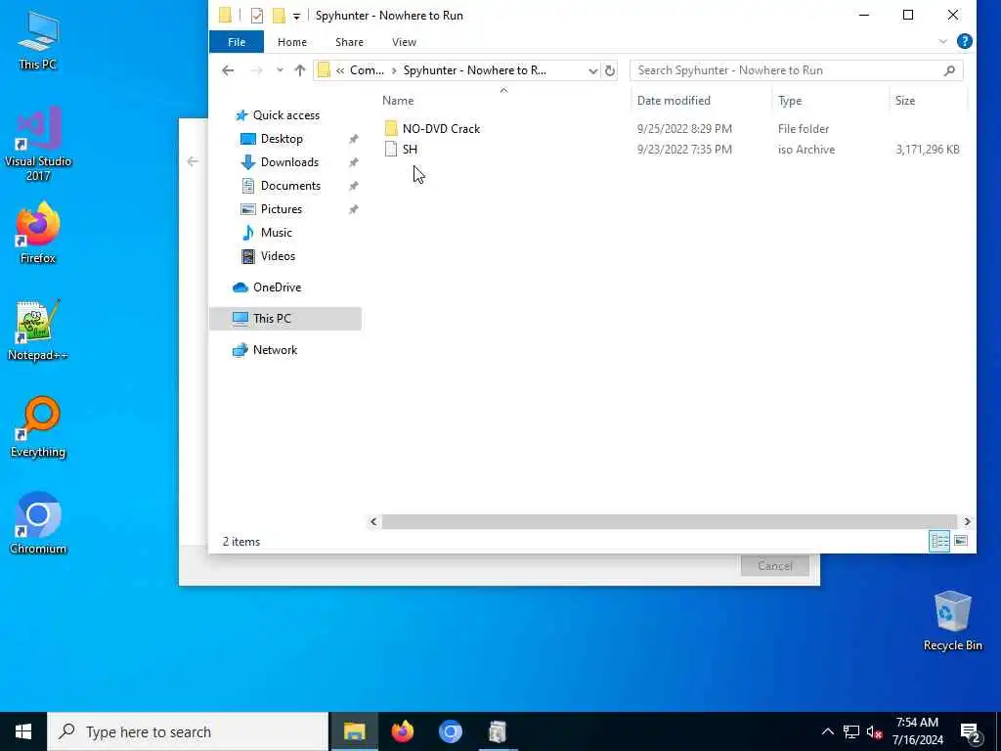
Task: Click Chromium icon in the taskbar
Action: [450, 731]
